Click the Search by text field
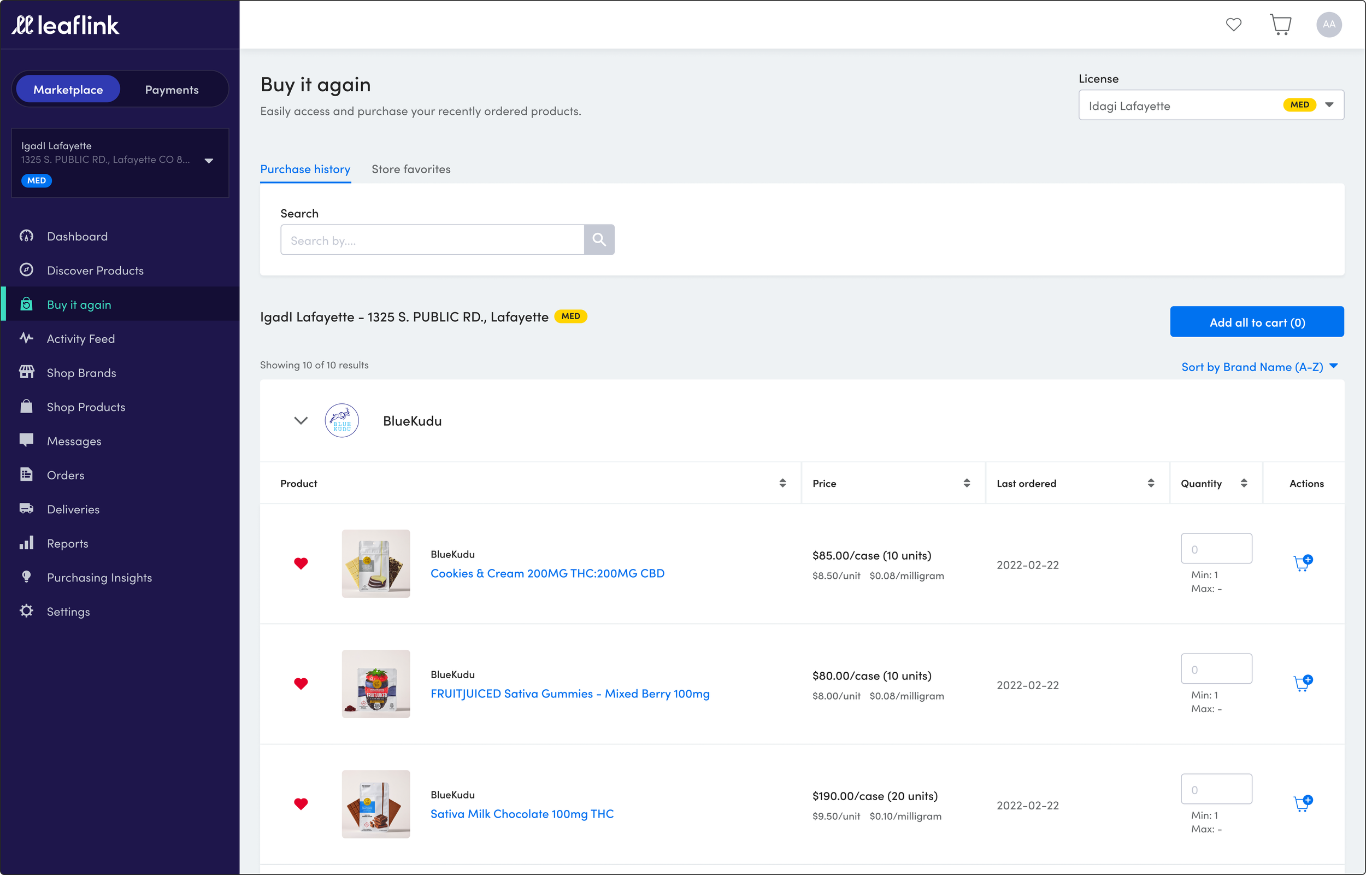 [432, 240]
